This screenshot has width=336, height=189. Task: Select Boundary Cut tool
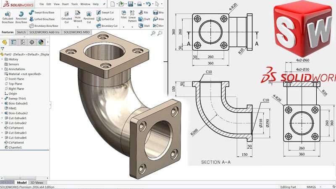click(107, 26)
